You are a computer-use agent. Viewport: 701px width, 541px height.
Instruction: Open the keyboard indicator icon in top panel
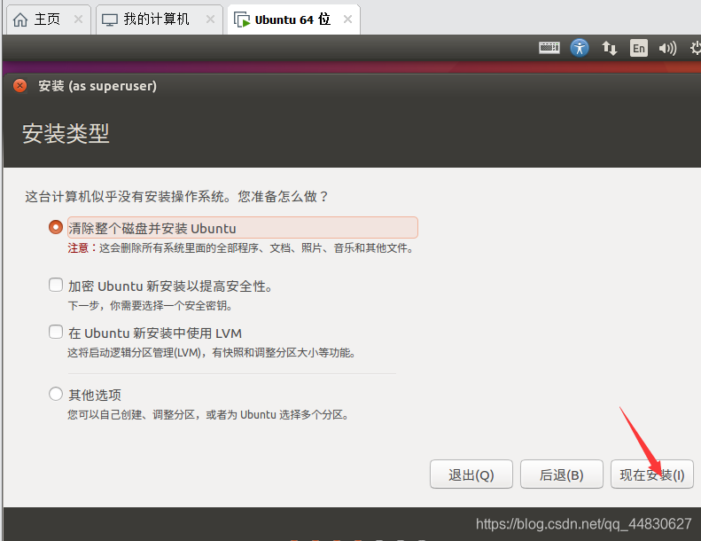pos(549,47)
